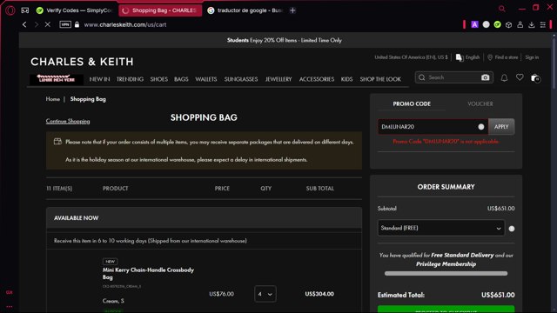The height and width of the screenshot is (313, 557).
Task: Click the package icon in the delivery notice
Action: point(57,142)
